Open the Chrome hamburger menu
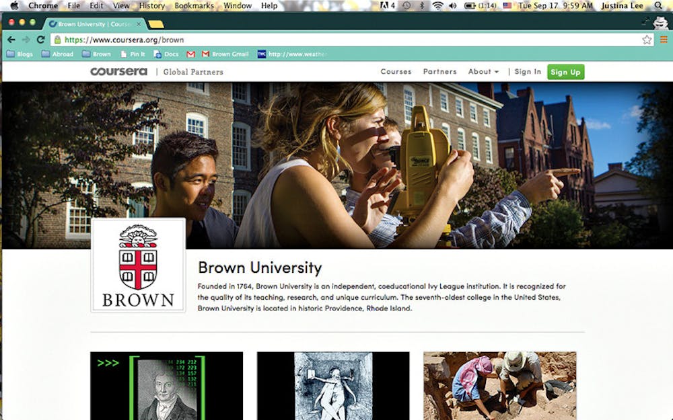Screen dimensions: 673x420 click(664, 40)
